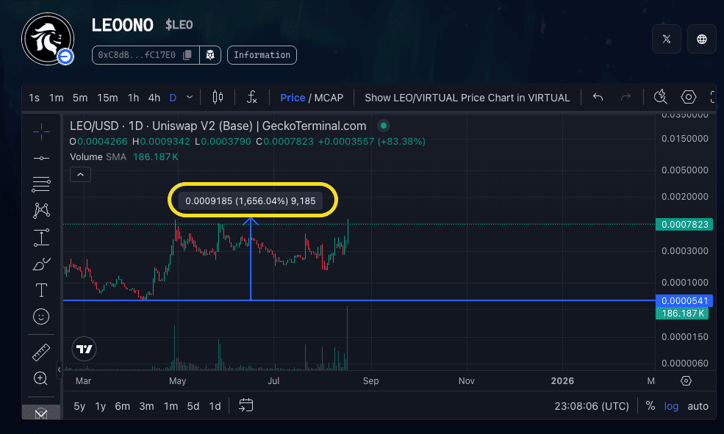724x434 pixels.
Task: Set date range to 6m
Action: click(123, 406)
